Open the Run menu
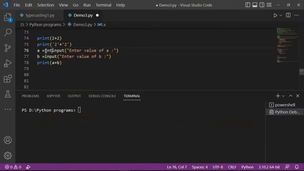This screenshot has width=304, height=171. pos(87,5)
